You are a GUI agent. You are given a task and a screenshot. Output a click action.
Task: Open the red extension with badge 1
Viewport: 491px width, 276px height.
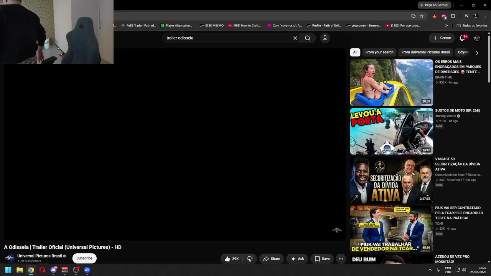pos(444,16)
